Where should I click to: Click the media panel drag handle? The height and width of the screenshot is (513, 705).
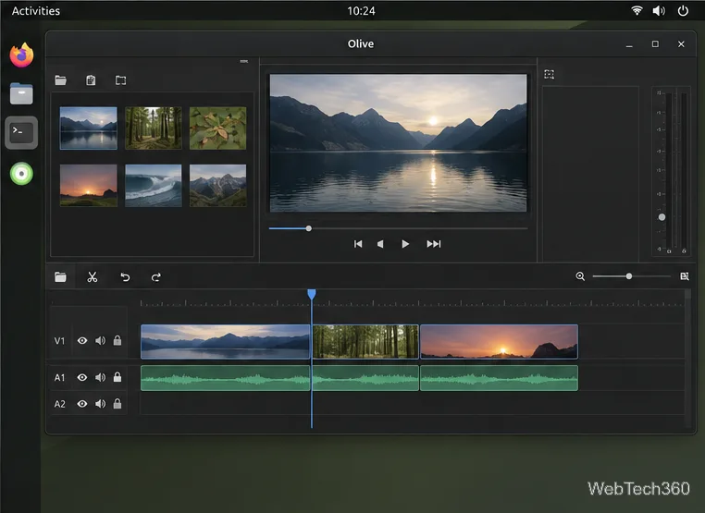243,61
